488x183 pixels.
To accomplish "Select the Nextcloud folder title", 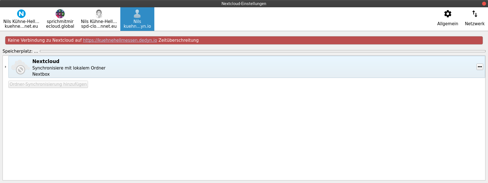I will (x=46, y=61).
